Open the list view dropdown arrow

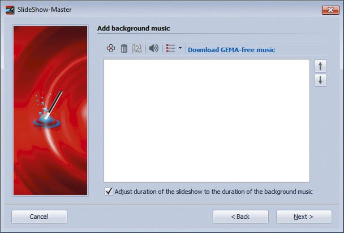pos(180,48)
